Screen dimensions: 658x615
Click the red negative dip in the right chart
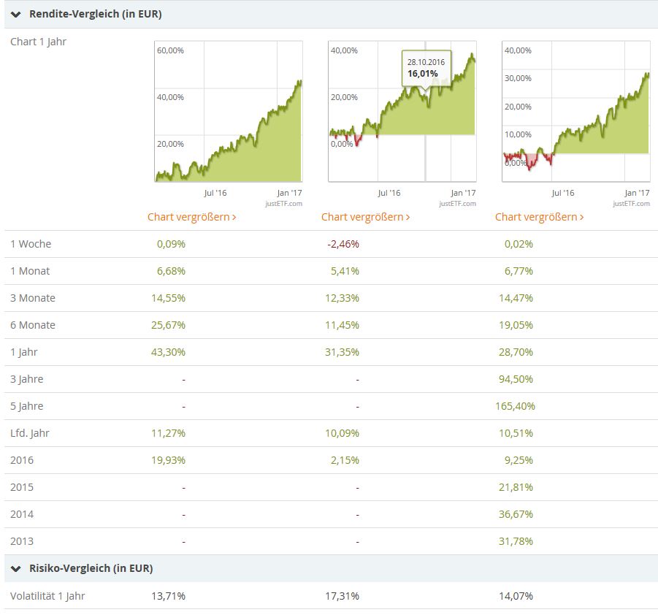pyautogui.click(x=531, y=161)
